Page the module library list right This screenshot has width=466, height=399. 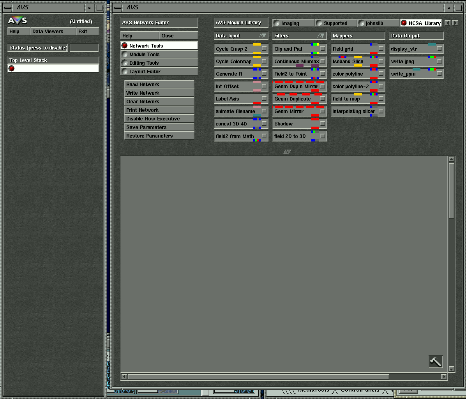455,23
